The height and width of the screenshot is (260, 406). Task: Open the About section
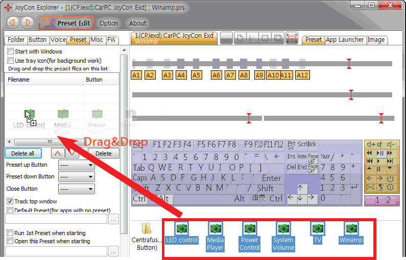(137, 23)
